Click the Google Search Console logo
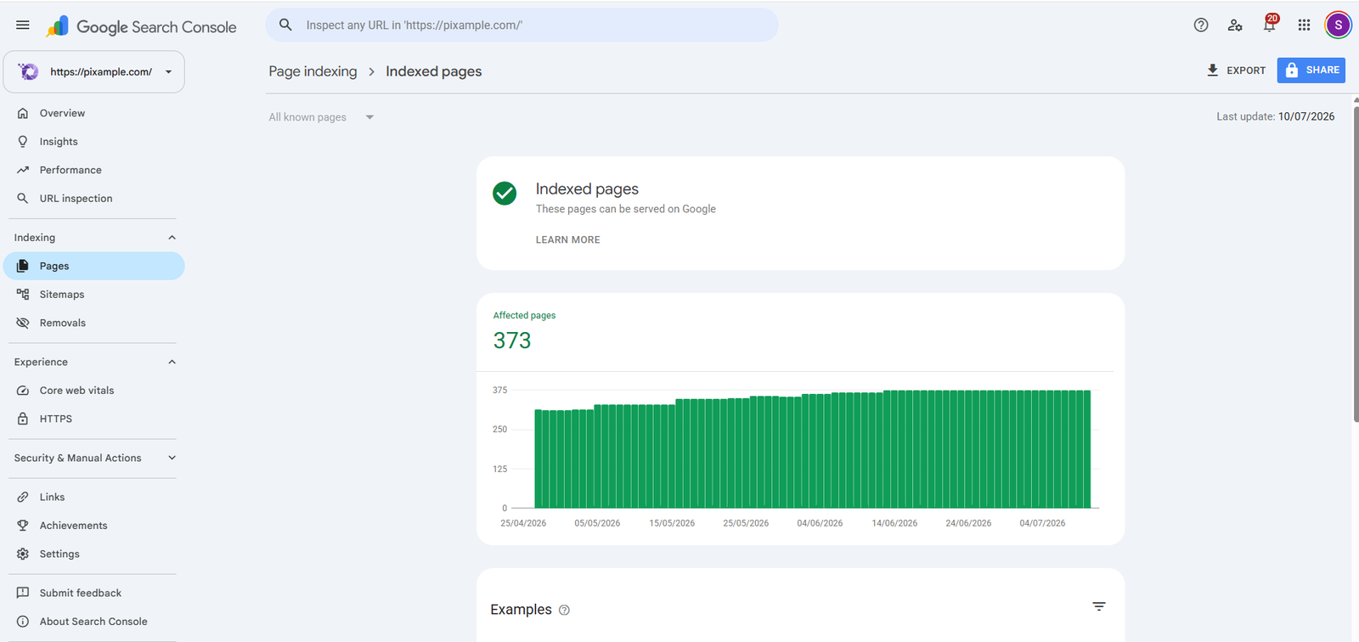The height and width of the screenshot is (642, 1359). 142,27
